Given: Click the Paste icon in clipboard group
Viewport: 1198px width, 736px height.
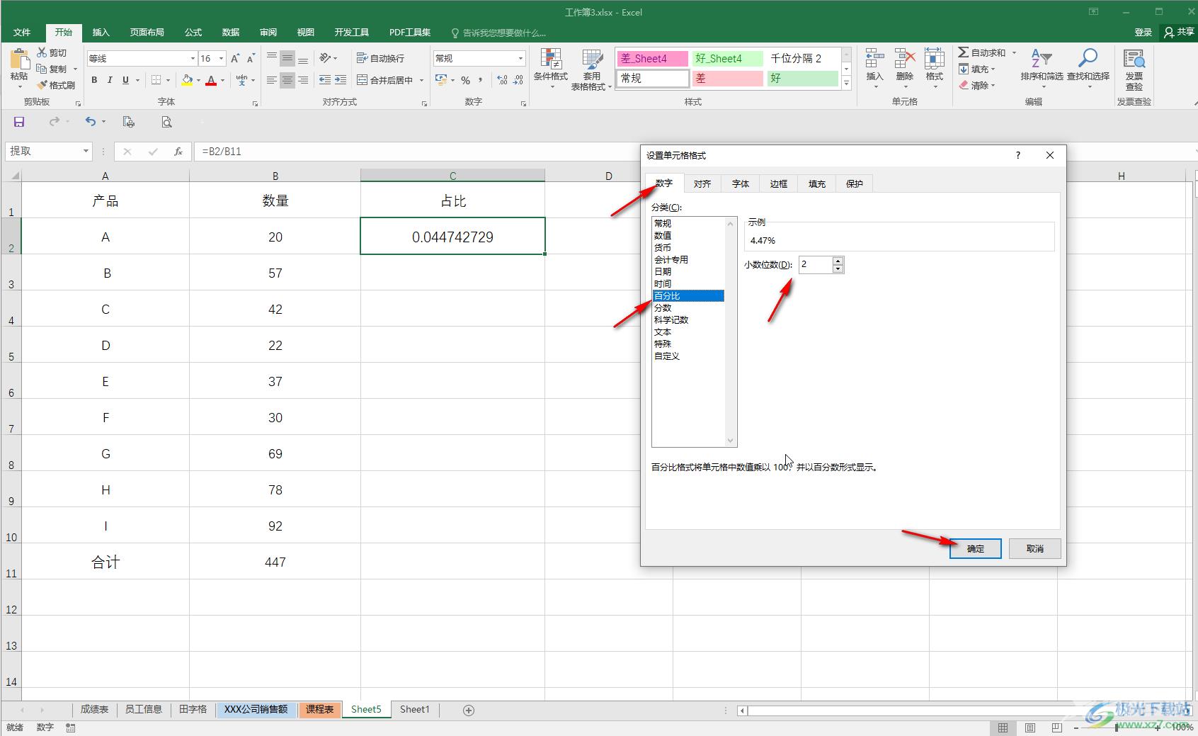Looking at the screenshot, I should pos(19,60).
